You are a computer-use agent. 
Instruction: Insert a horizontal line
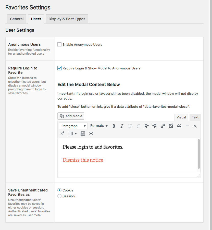click(187, 126)
